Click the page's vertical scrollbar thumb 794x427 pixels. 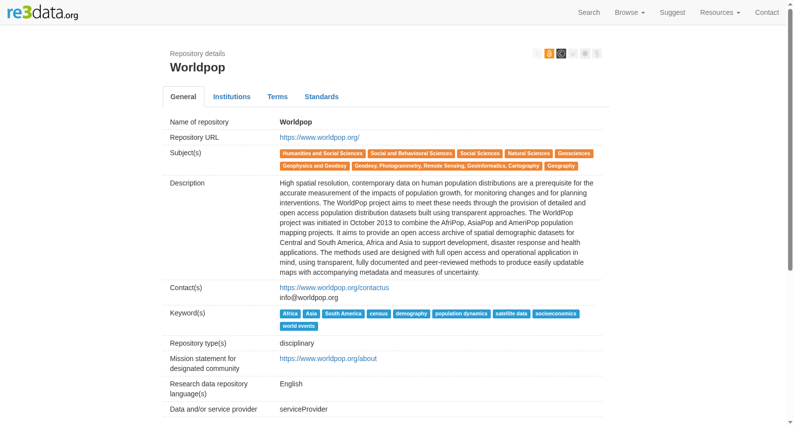click(790, 139)
